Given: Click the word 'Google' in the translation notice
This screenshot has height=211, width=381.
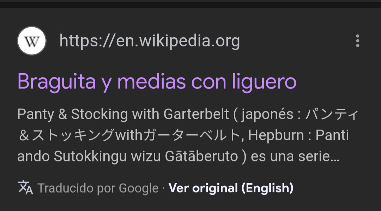Looking at the screenshot, I should tap(139, 188).
